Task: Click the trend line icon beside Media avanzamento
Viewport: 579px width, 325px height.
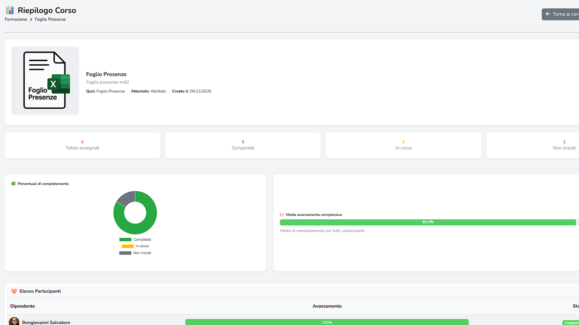Action: click(282, 215)
